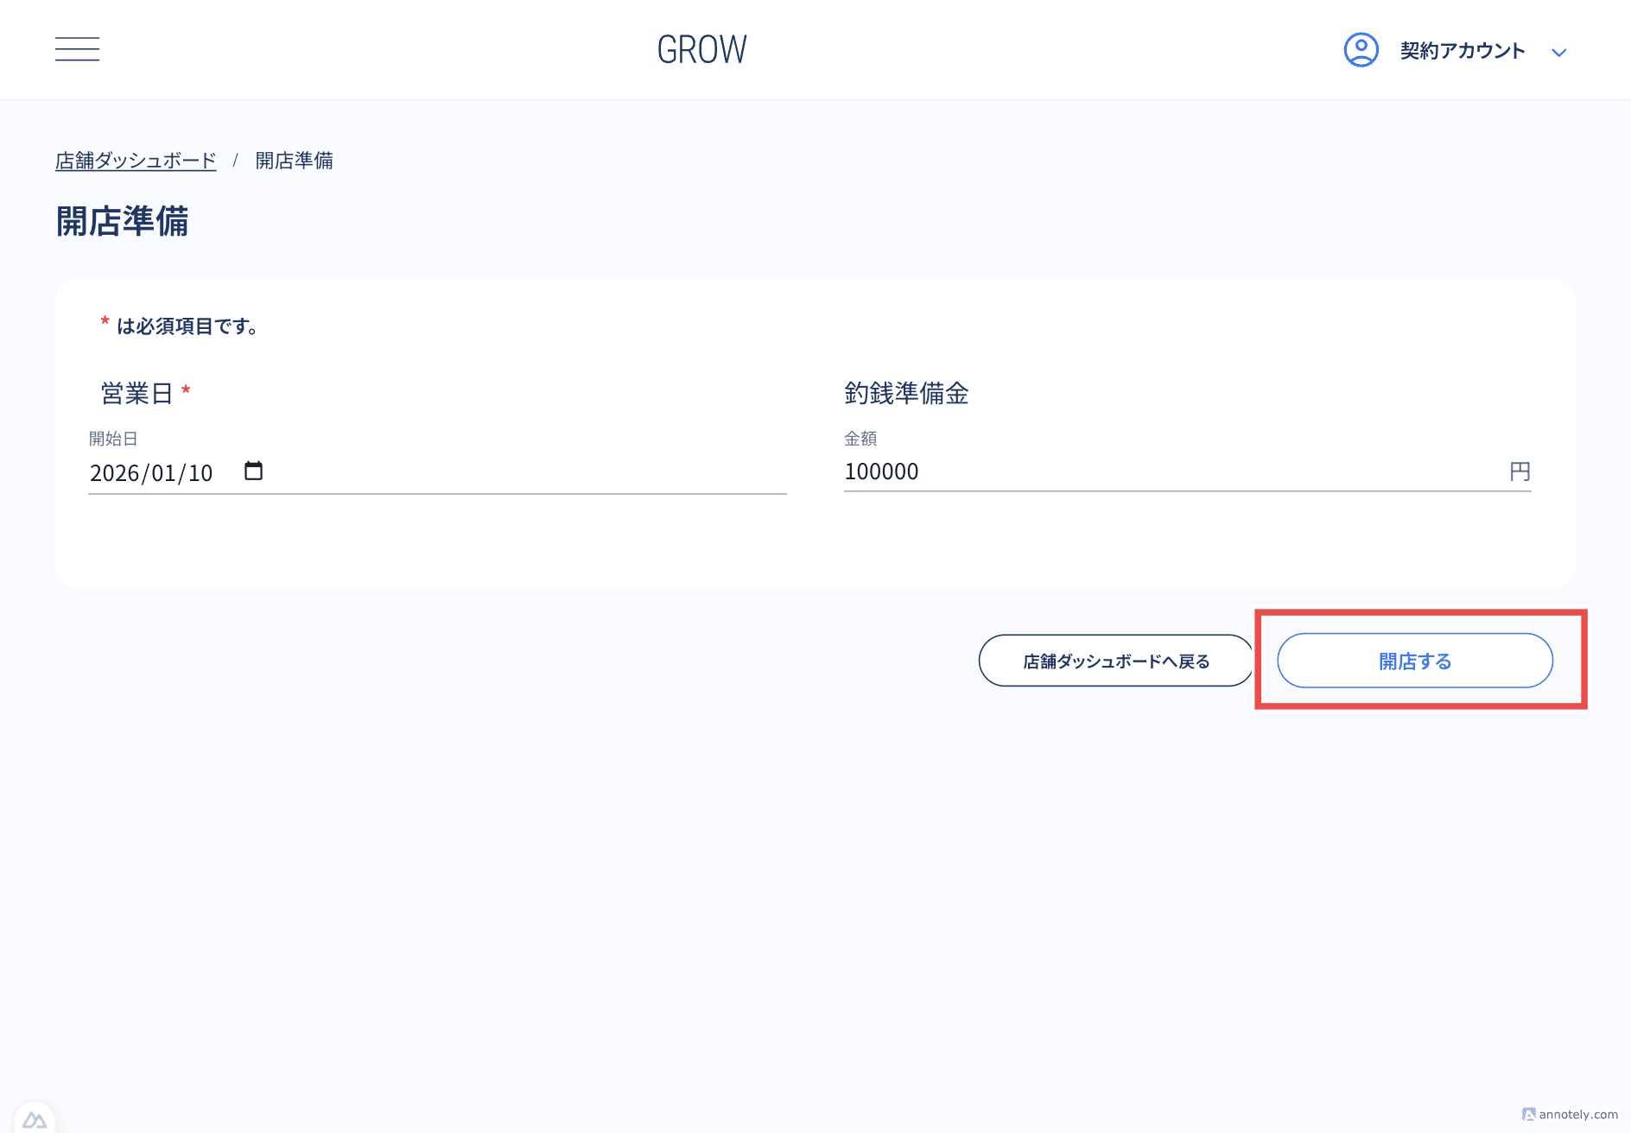Click the 開始日 field label
The image size is (1631, 1133).
pos(113,439)
